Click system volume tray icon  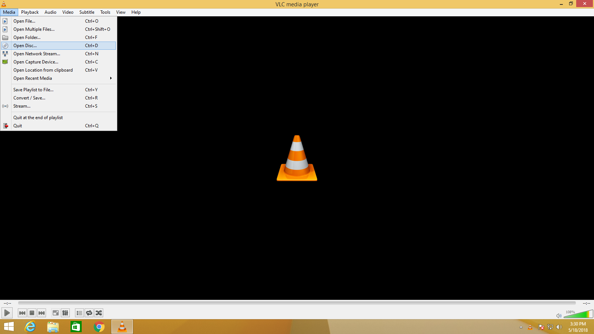point(559,327)
